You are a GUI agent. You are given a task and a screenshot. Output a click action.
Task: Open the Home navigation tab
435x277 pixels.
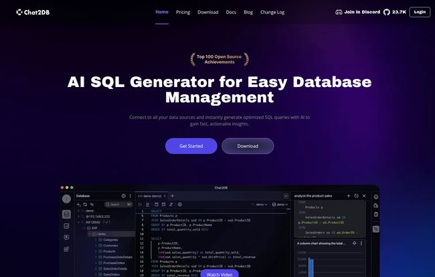click(x=162, y=12)
